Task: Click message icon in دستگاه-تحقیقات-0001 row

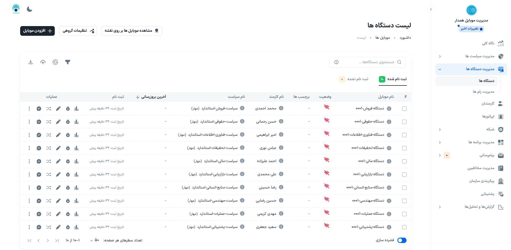Action: (x=39, y=148)
